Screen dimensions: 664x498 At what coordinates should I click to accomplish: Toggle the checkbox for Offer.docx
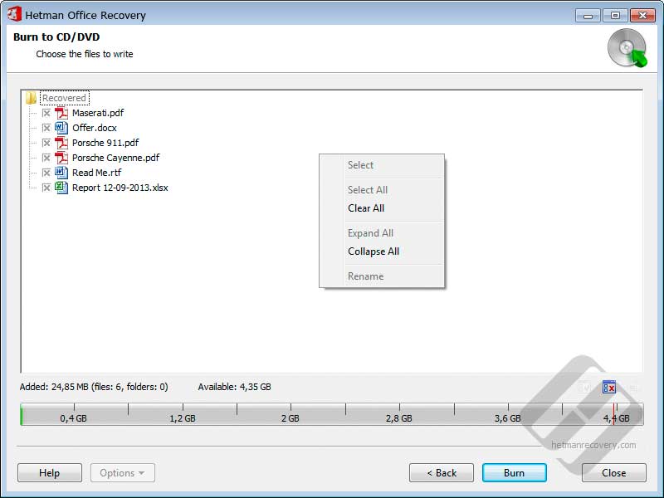coord(46,128)
